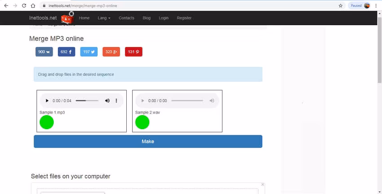The image size is (382, 194).
Task: Share on VK with the 900 button
Action: (x=44, y=52)
